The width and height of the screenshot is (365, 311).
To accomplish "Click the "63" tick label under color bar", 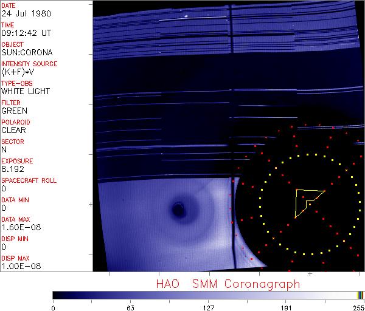I will point(130,307).
